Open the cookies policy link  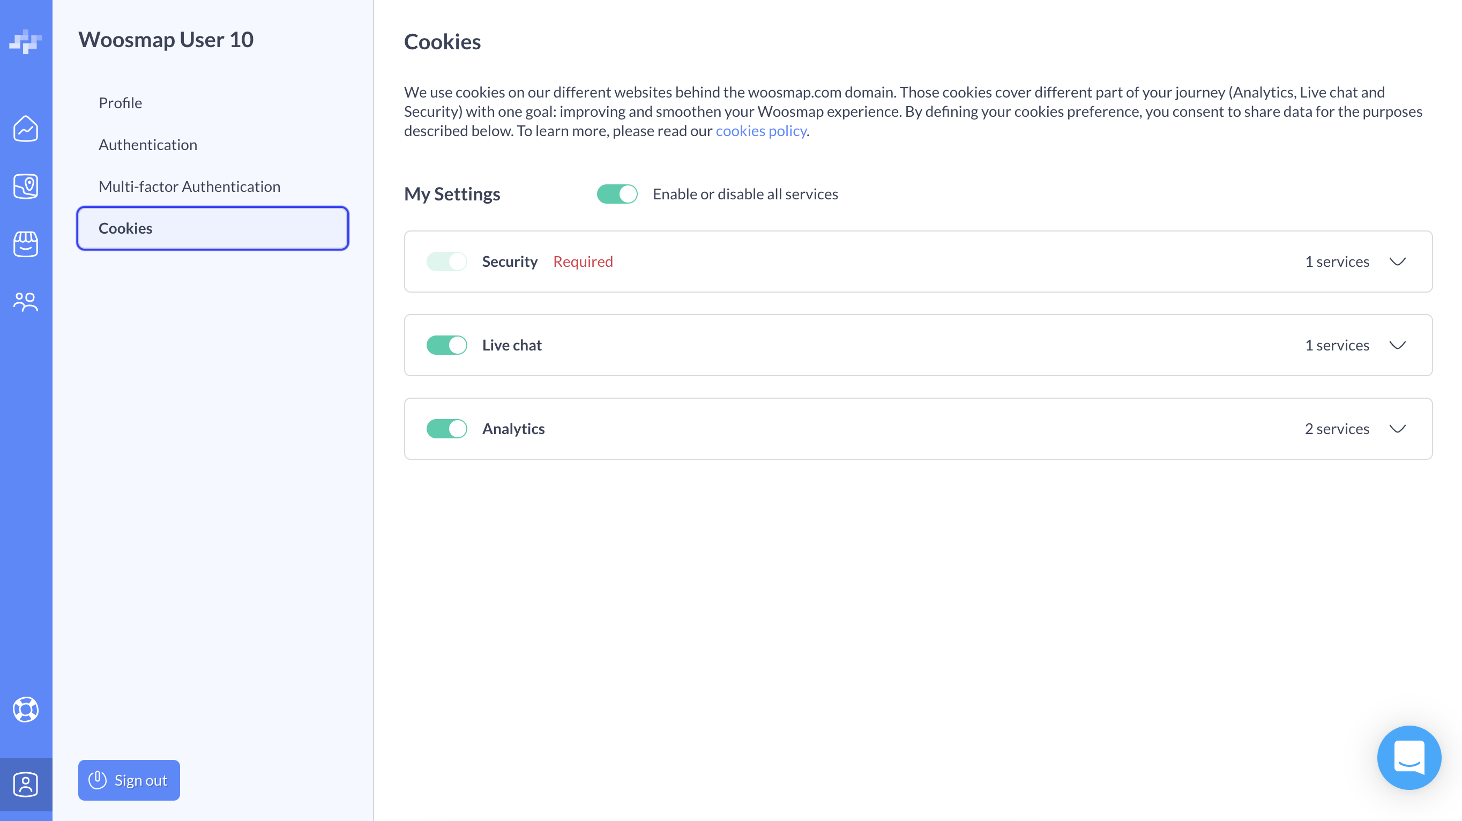click(760, 131)
